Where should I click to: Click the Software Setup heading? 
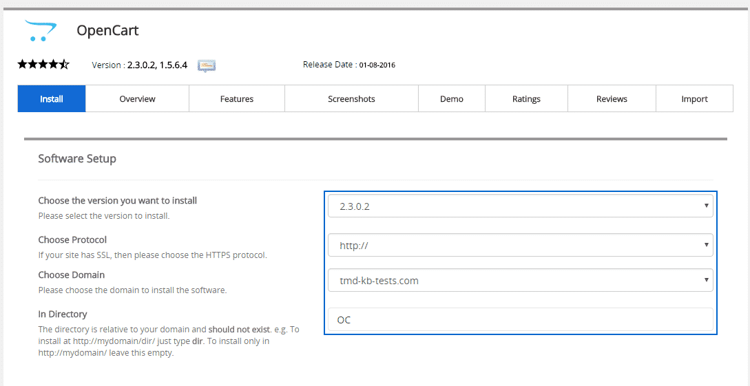click(x=77, y=159)
